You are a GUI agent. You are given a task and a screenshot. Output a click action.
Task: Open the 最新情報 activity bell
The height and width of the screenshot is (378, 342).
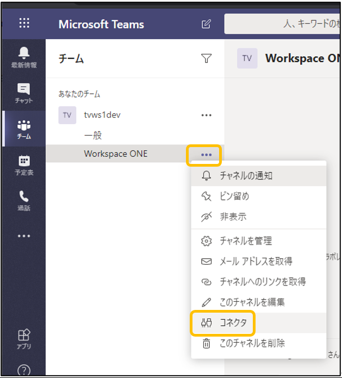tap(24, 57)
